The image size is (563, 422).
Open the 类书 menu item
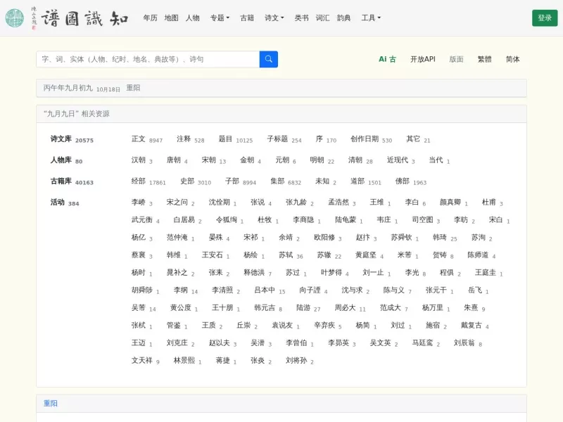tap(302, 18)
